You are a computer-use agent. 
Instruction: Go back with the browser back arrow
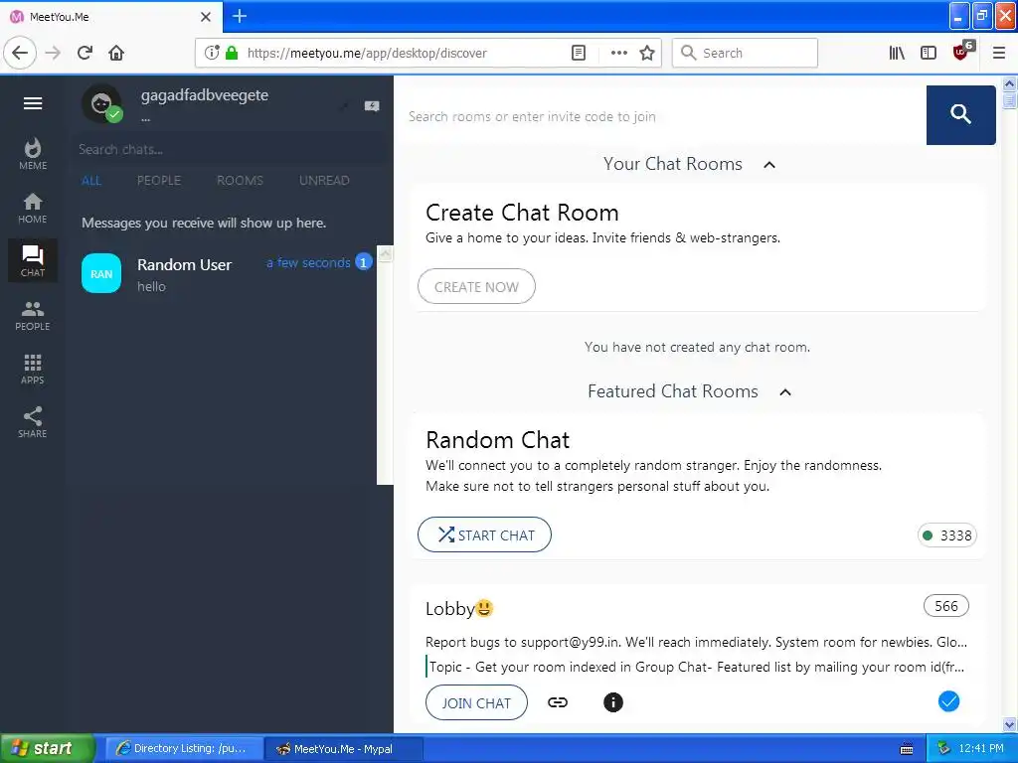coord(20,53)
